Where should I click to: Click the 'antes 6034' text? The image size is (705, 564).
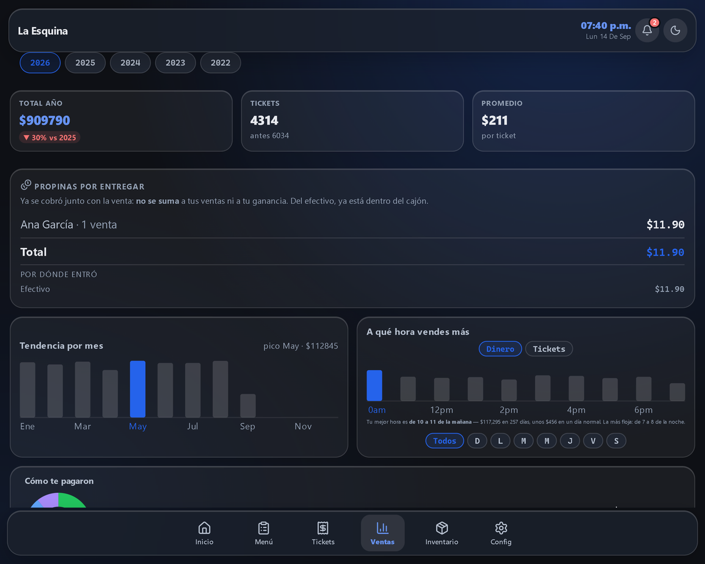coord(270,136)
